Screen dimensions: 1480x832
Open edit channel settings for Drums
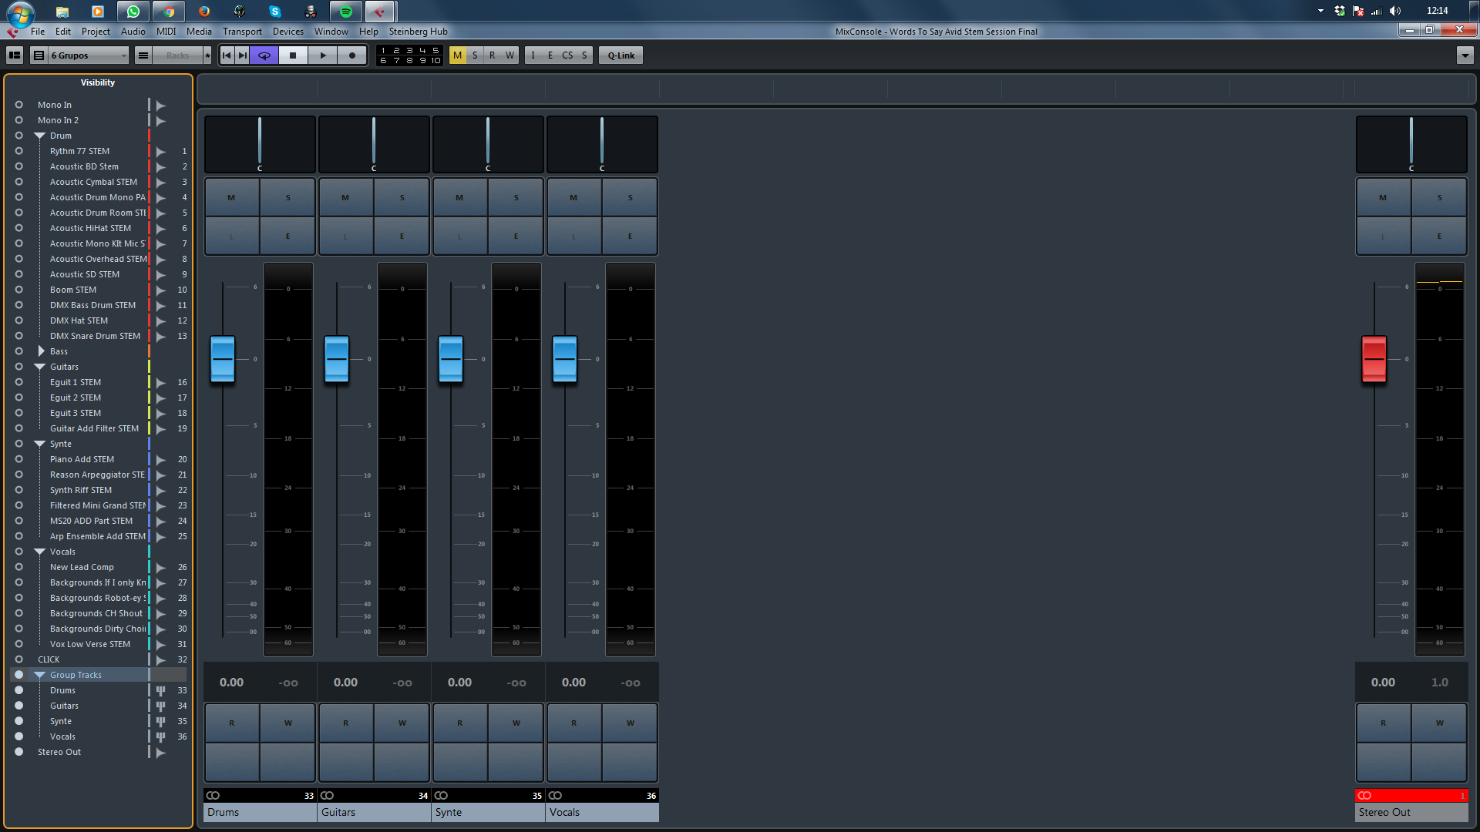pyautogui.click(x=288, y=237)
